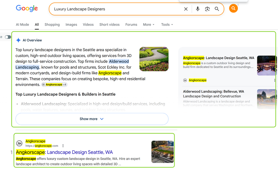Open Angkorscape: Landscape Design Seattle, WA source card

tap(218, 58)
